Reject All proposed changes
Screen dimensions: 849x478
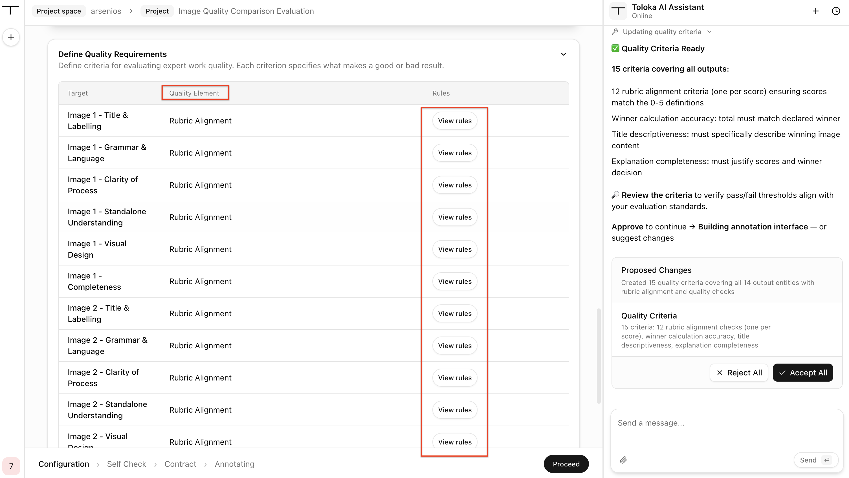point(739,373)
